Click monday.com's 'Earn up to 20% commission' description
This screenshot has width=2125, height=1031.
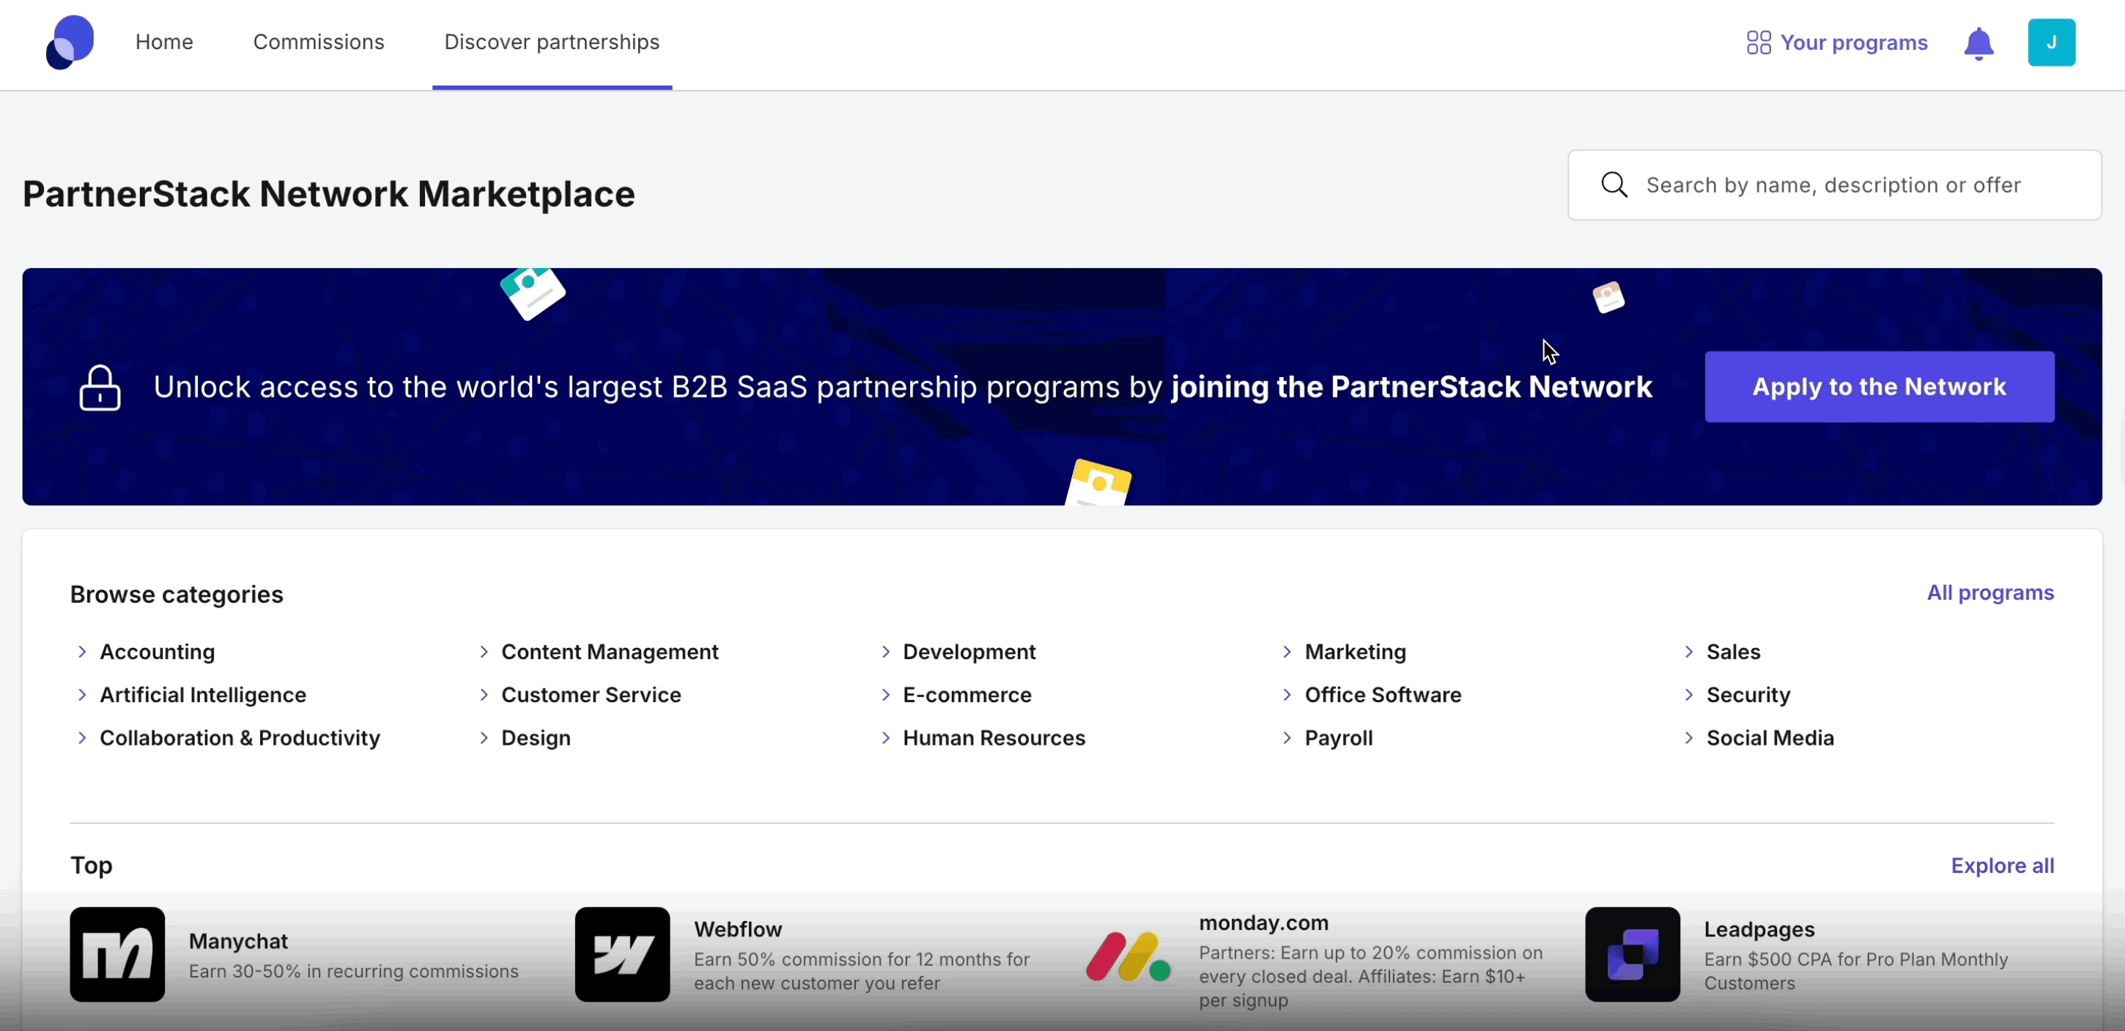[x=1370, y=977]
